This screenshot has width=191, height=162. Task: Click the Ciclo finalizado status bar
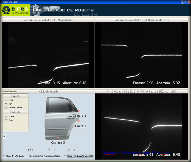coord(55,91)
